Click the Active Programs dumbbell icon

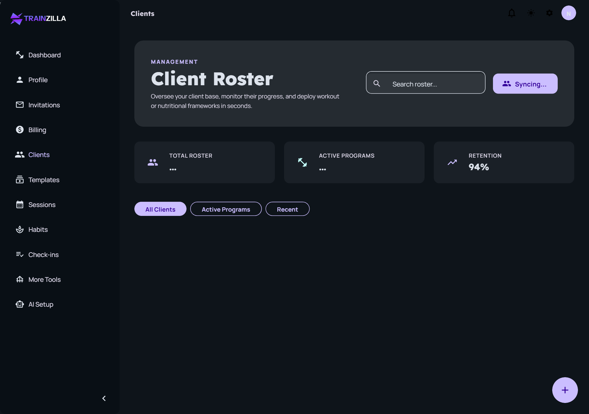click(x=302, y=162)
